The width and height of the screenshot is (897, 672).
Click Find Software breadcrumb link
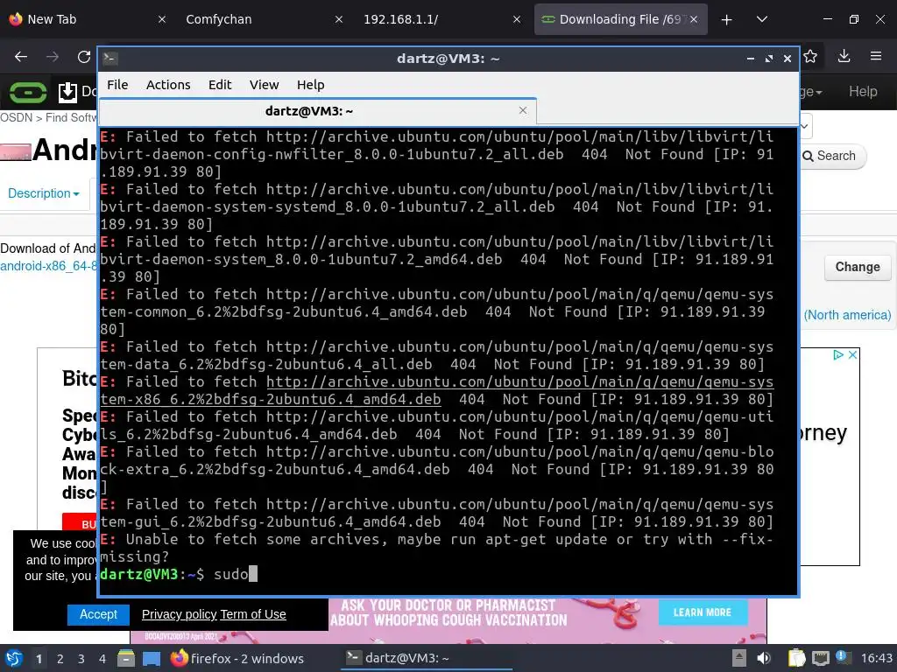pos(72,117)
